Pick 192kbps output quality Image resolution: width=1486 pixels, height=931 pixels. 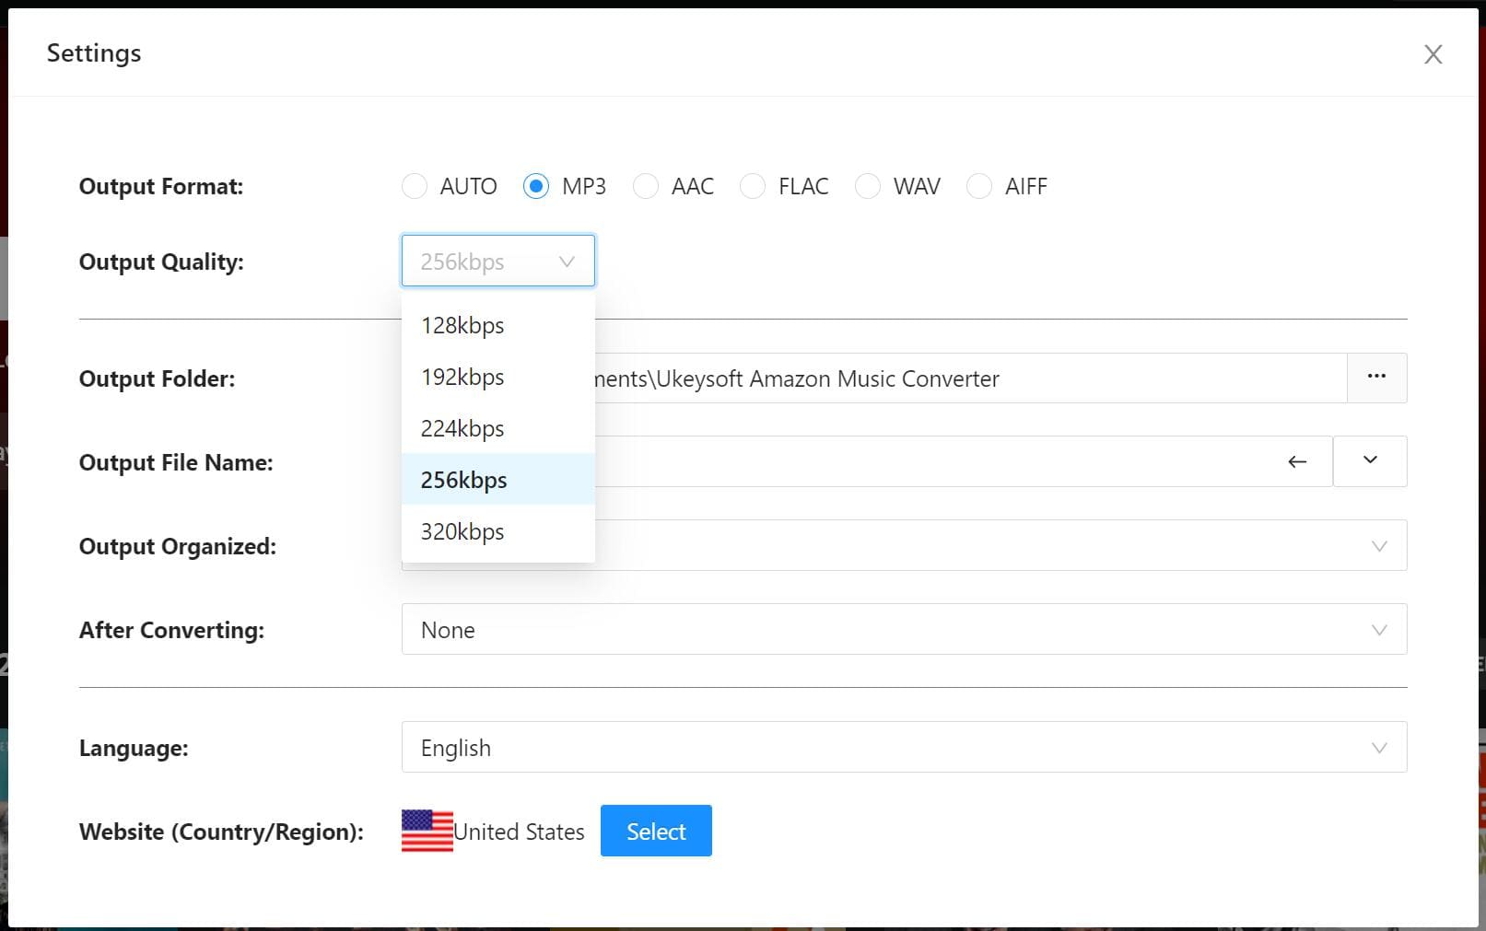point(462,377)
